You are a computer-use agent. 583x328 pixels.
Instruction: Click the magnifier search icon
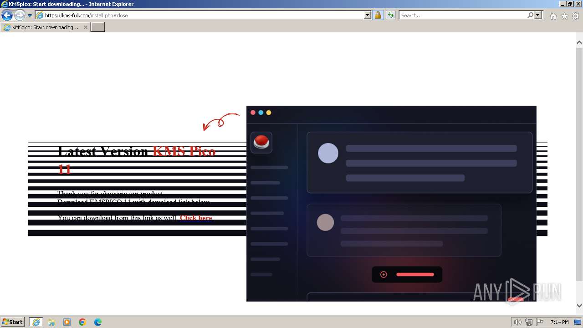[530, 15]
